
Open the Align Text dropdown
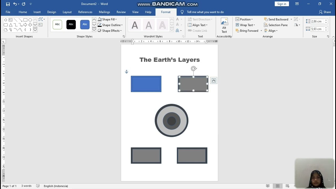pyautogui.click(x=198, y=25)
